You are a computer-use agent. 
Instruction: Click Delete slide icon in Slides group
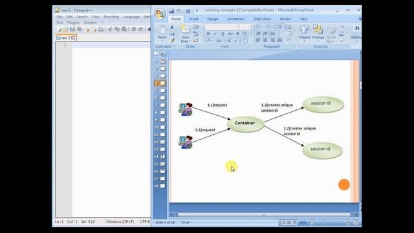(195, 40)
